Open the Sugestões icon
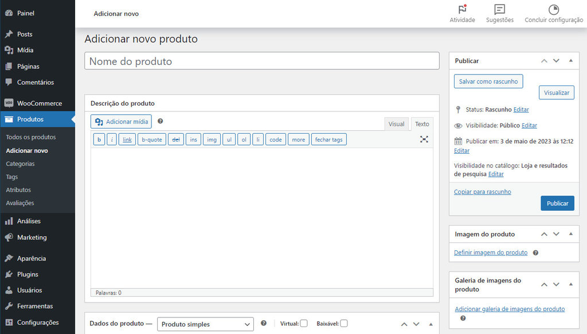Screen dimensions: 587x334 [x=499, y=10]
